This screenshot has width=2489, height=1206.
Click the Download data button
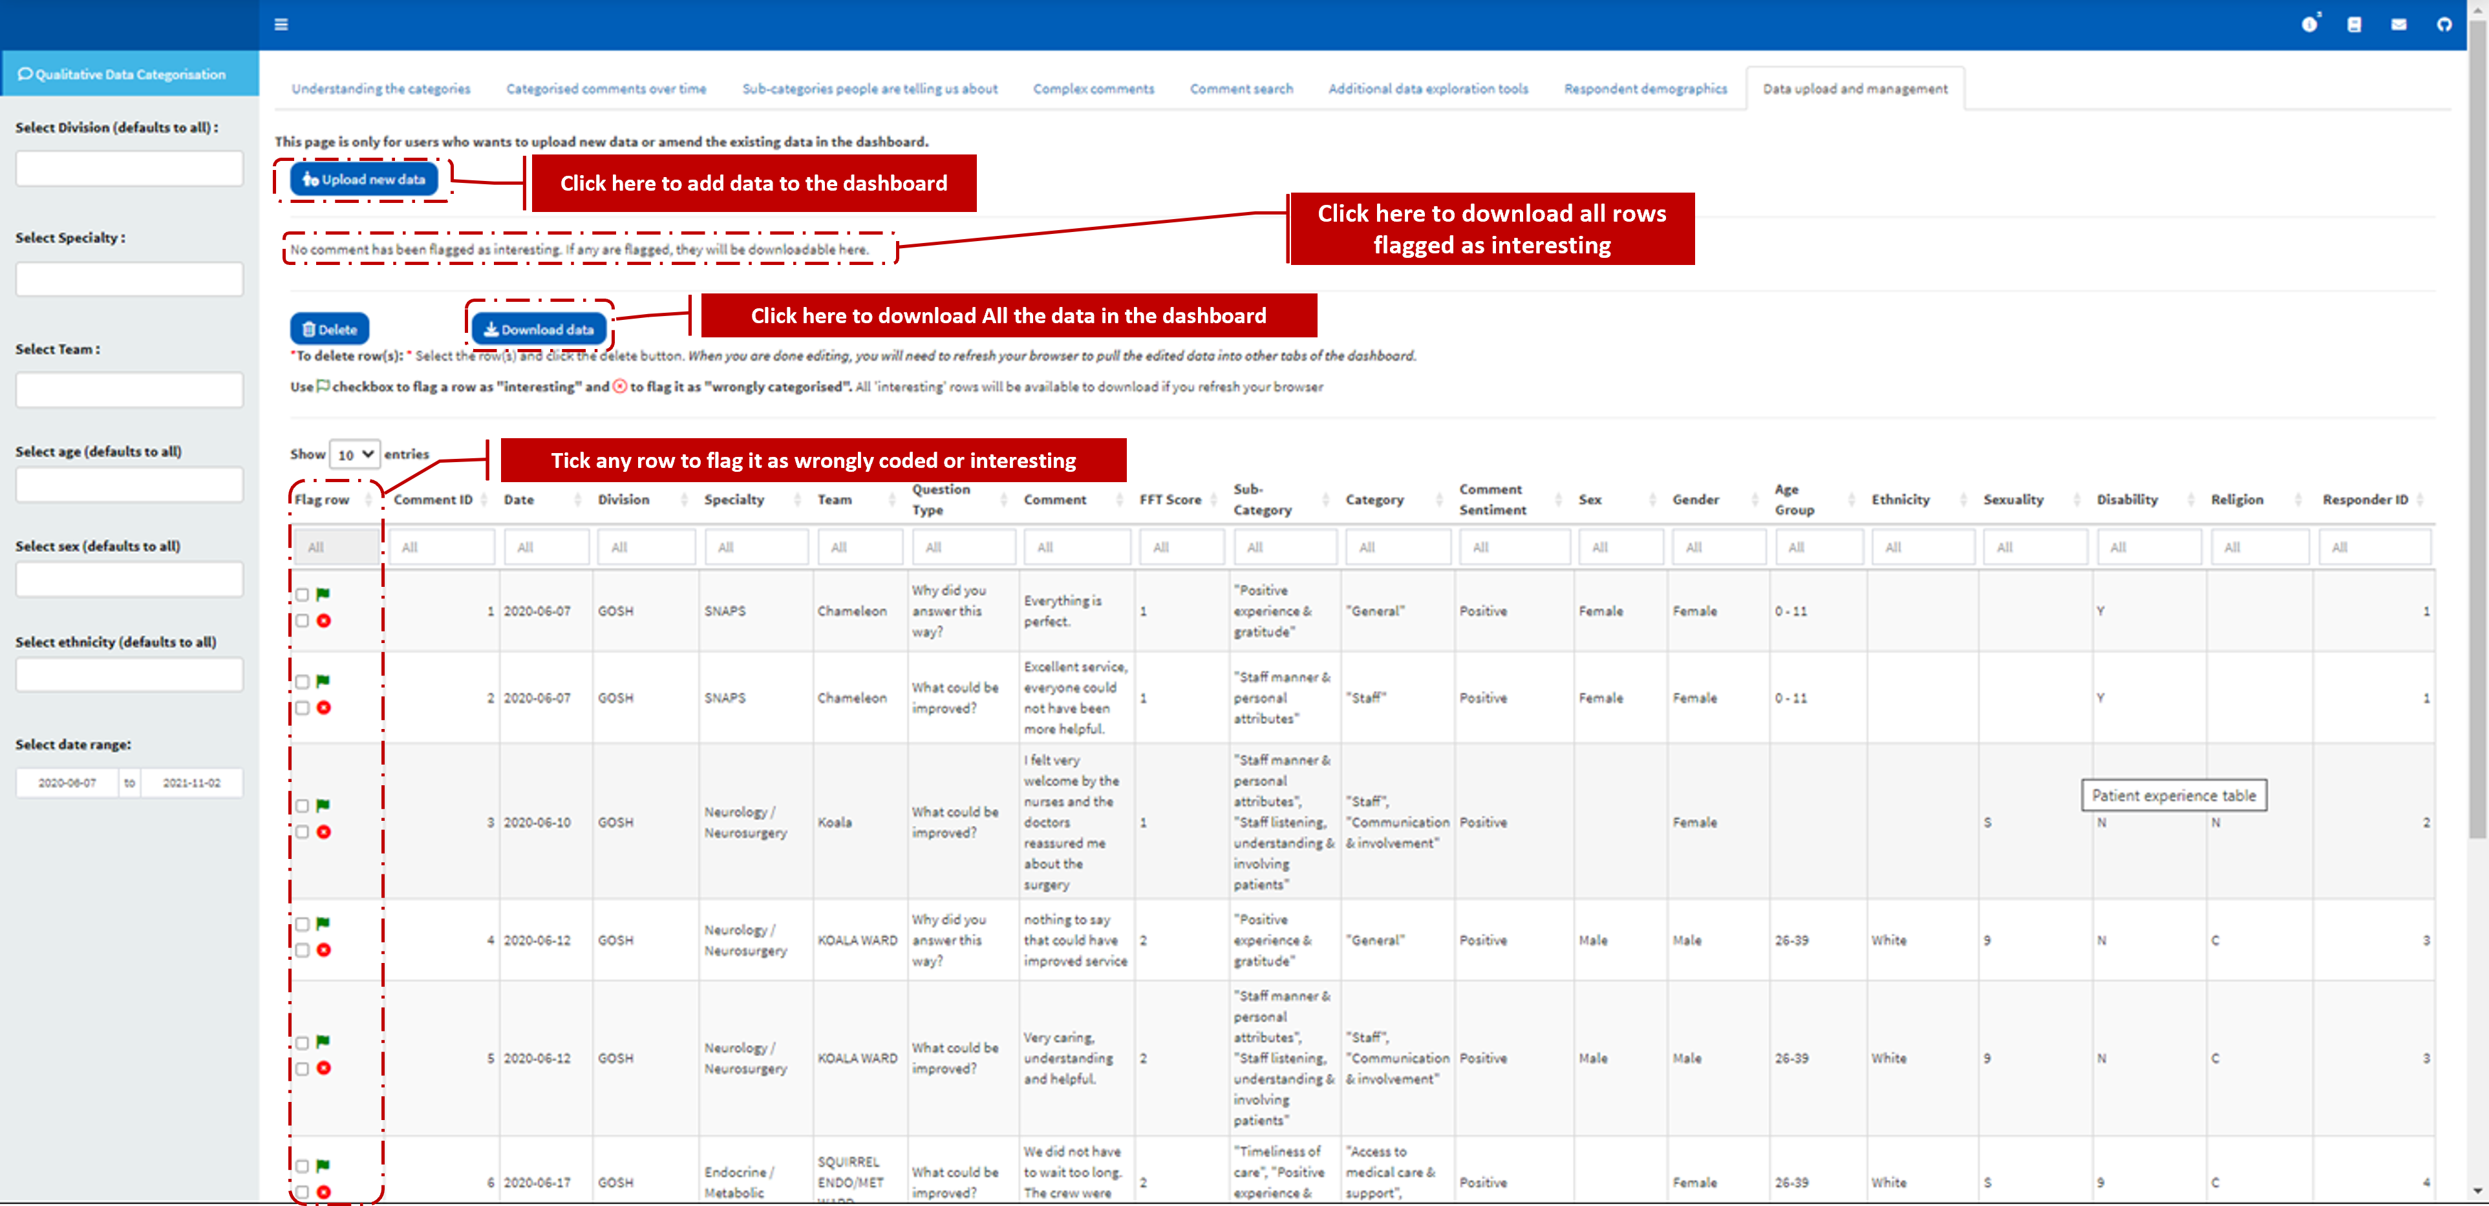(x=539, y=330)
